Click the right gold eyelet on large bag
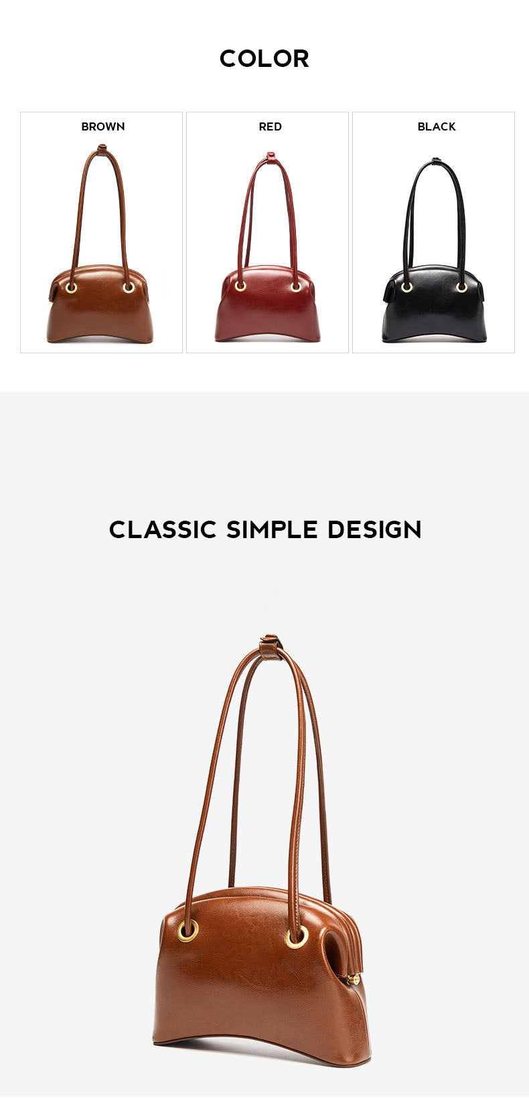The width and height of the screenshot is (529, 1109). pos(297,937)
